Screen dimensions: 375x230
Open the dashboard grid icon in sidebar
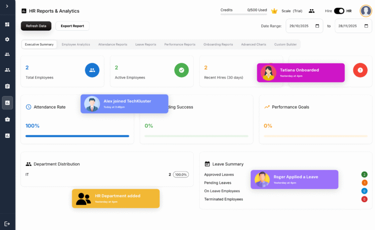7,24
